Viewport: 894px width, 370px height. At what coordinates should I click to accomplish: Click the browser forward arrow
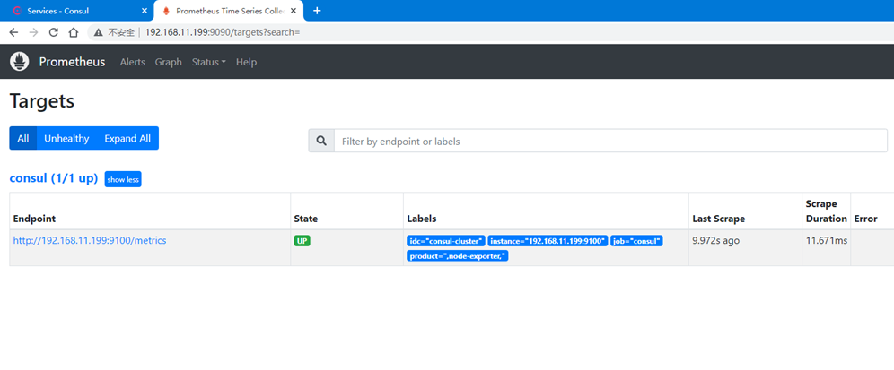pyautogui.click(x=33, y=32)
